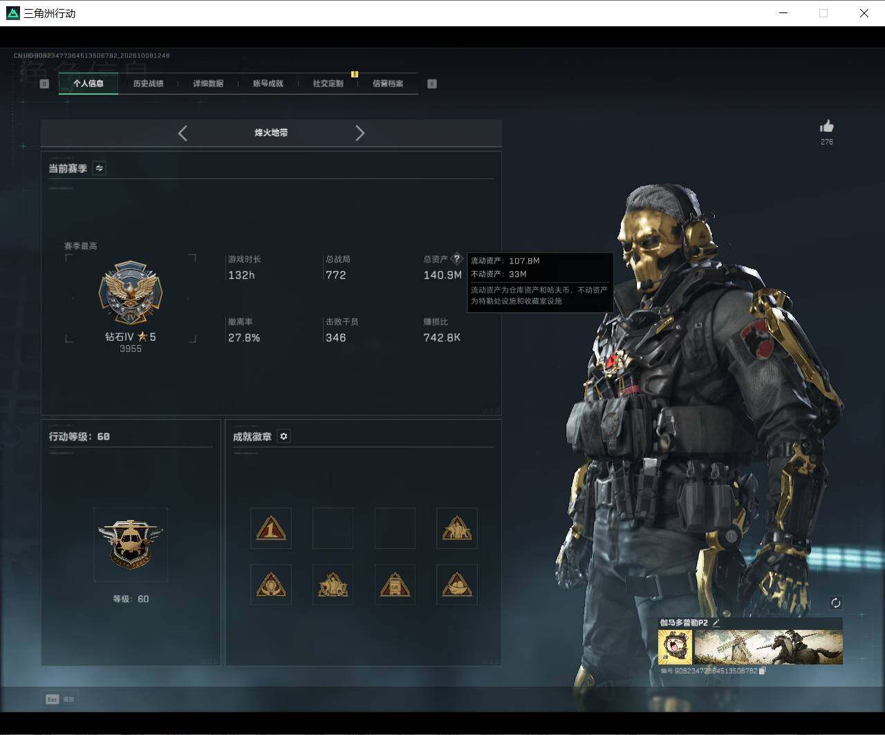Viewport: 885px width, 735px height.
Task: Click the 总战局 value 772
Action: 336,275
